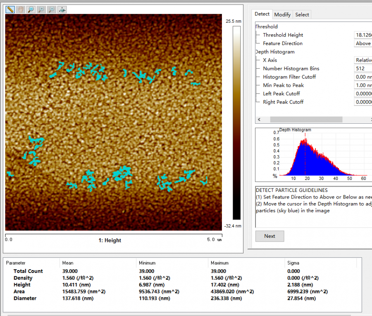Open the 3D view cube icon
The width and height of the screenshot is (372, 316).
click(62, 10)
